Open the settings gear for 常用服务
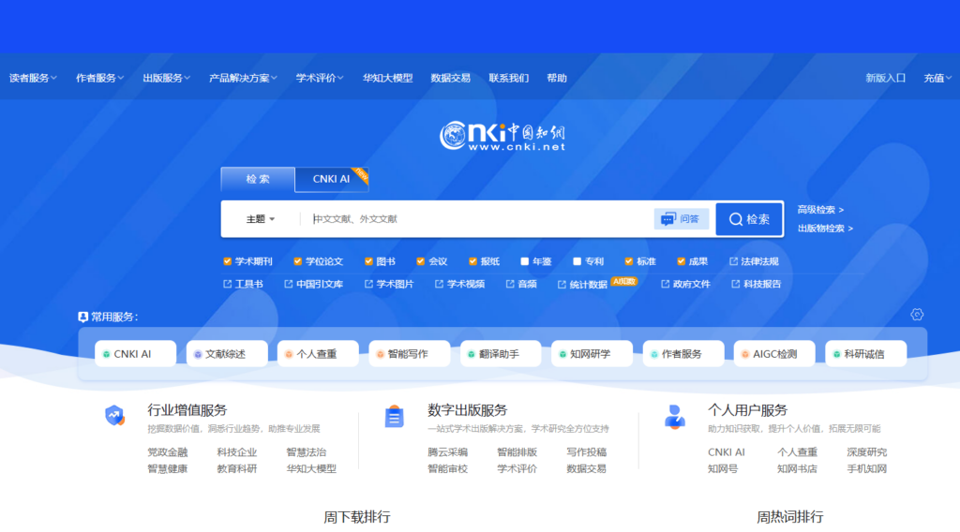960x532 pixels. (917, 315)
